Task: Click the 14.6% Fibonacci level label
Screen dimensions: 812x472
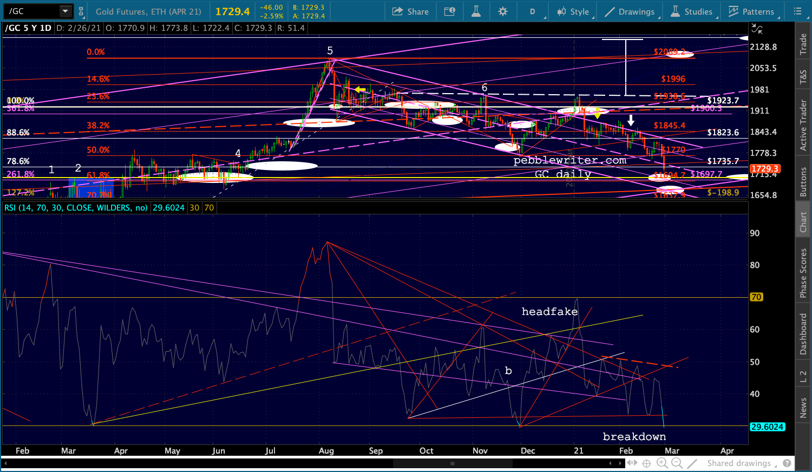Action: [x=98, y=79]
